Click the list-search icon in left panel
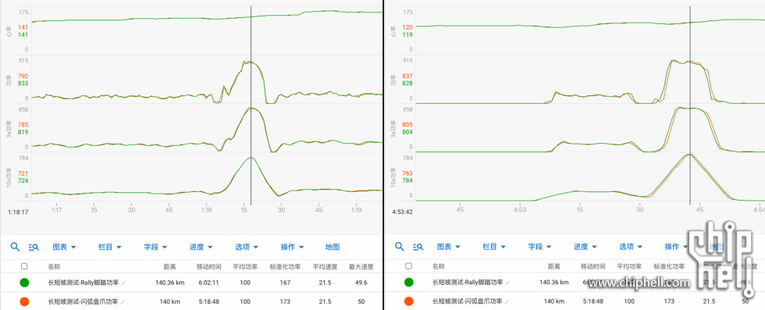The height and width of the screenshot is (310, 765). point(34,247)
